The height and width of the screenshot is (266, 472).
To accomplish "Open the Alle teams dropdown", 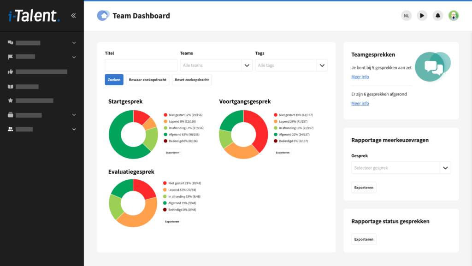I will point(216,65).
